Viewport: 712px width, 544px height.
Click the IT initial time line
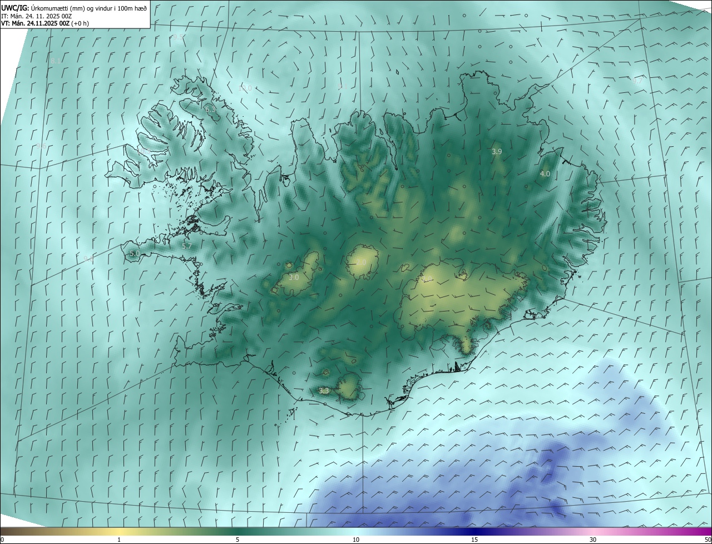pos(37,16)
